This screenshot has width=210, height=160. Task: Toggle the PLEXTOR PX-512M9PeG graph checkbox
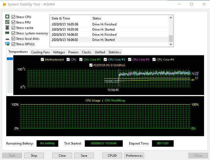pyautogui.click(x=91, y=65)
